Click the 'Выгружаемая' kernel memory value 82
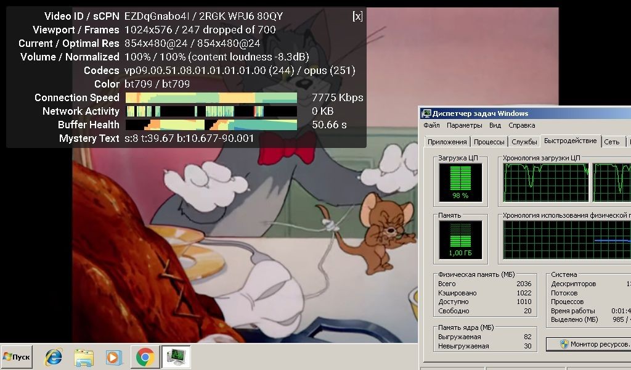 click(x=527, y=337)
